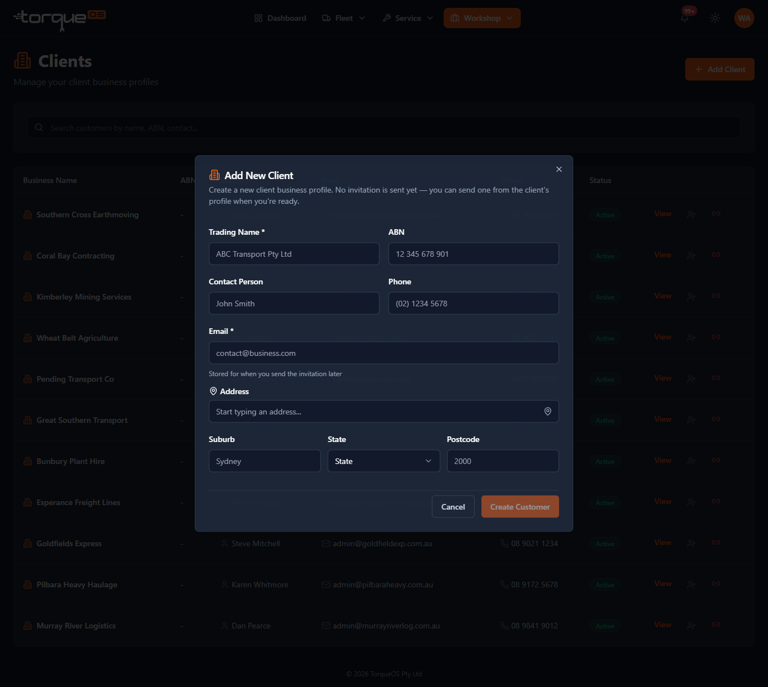Focus the Contact Person field
768x687 pixels.
point(294,304)
